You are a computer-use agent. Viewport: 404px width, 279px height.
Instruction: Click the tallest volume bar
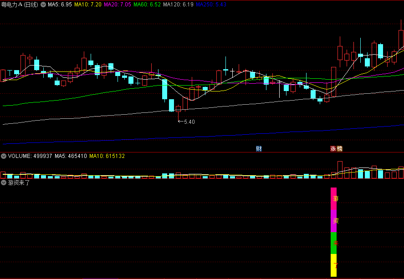point(340,170)
